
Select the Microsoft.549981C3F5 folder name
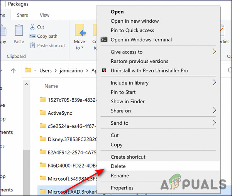pyautogui.click(x=72, y=179)
